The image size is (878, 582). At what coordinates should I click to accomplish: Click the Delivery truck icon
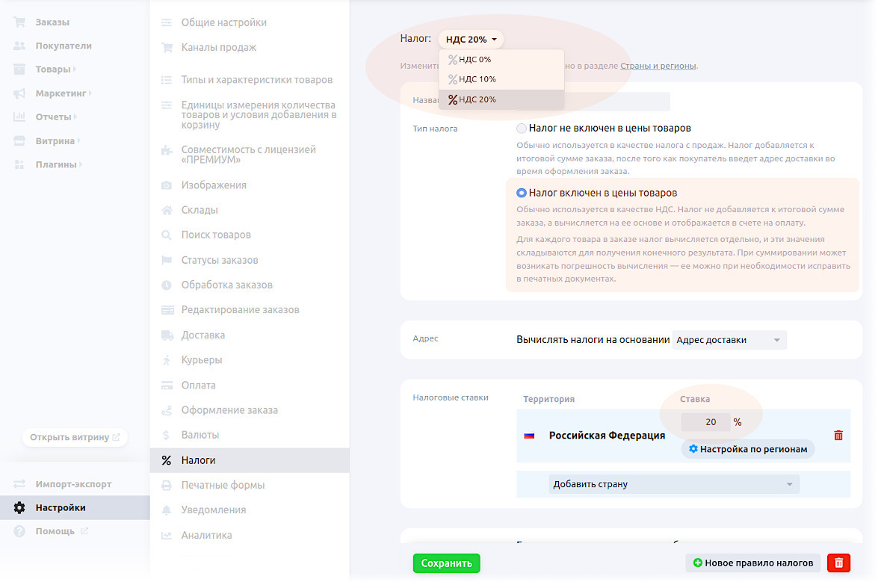[x=167, y=335]
